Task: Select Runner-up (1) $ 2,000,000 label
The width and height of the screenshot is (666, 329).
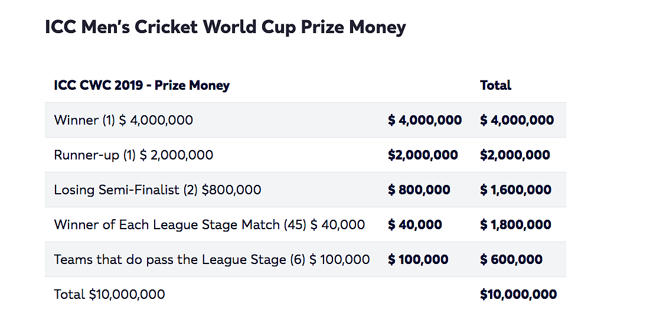Action: point(134,155)
